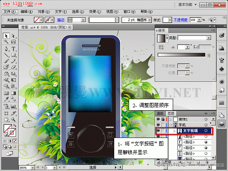Viewport: 228px width, 171px height.
Task: Select the Free Transform tool
Action: pos(13,80)
